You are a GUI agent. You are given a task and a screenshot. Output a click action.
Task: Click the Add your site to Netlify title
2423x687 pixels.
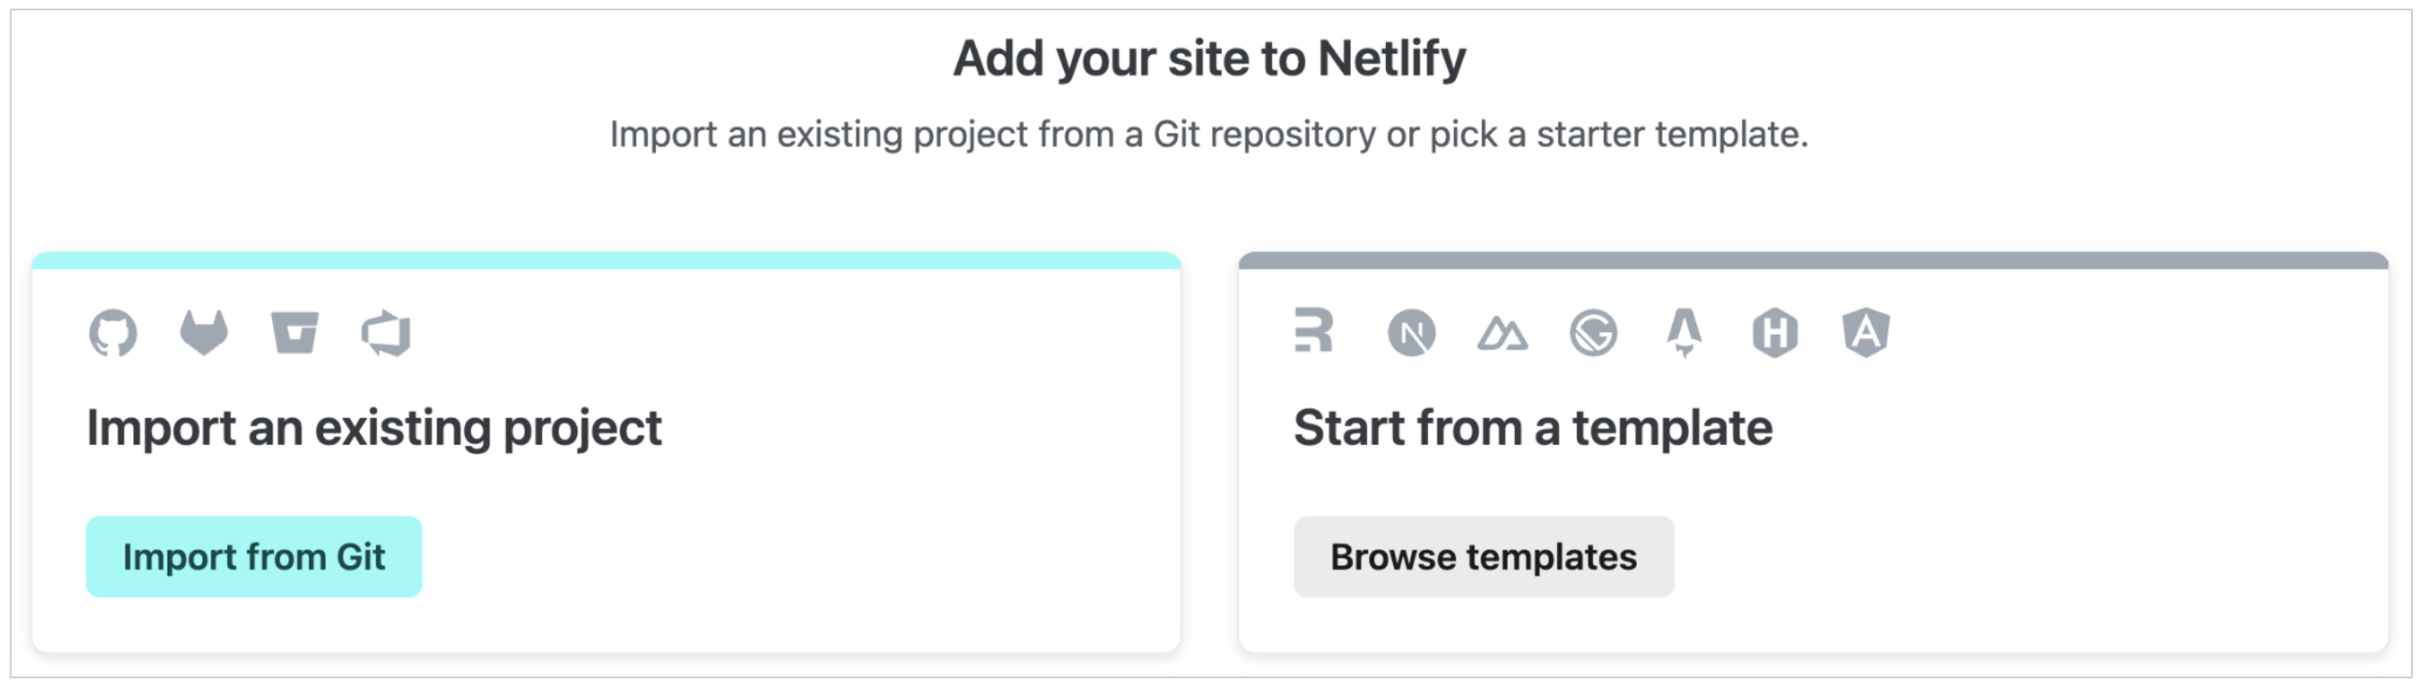click(x=1210, y=59)
